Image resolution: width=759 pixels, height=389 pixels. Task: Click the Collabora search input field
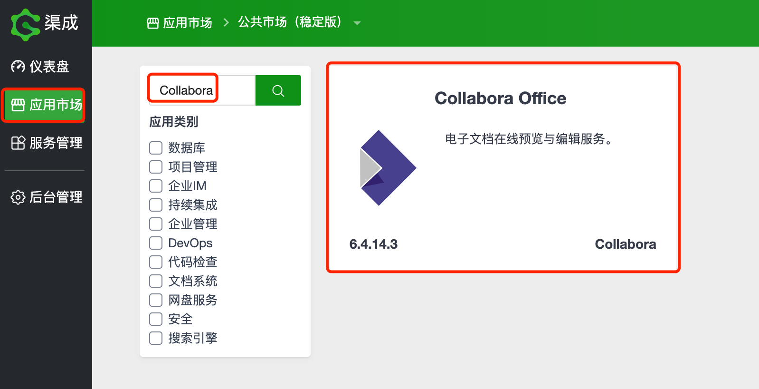click(x=202, y=90)
